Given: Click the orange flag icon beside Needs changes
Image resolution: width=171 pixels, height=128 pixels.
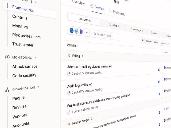Looking at the screenshot, I should coord(69,124).
